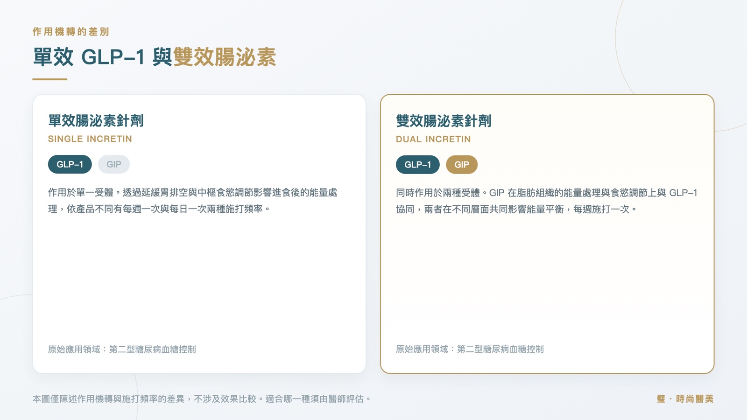Viewport: 747px width, 420px height.
Task: Click the gold title text 雙效腸泌素
Action: [225, 57]
